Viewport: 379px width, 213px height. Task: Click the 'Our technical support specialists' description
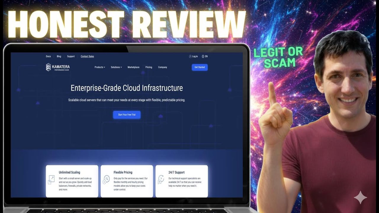point(185,182)
